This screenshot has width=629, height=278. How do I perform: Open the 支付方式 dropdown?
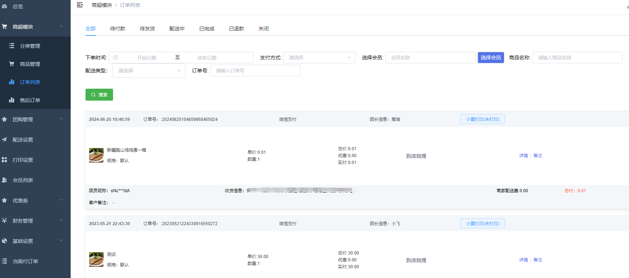(319, 58)
